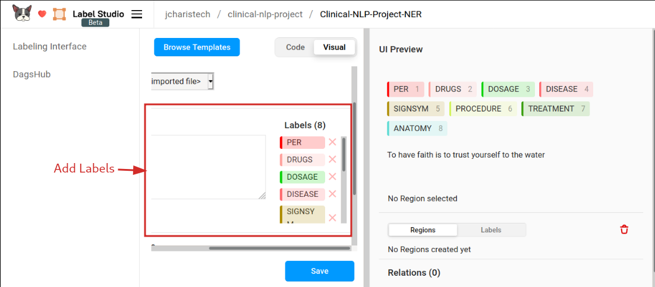The width and height of the screenshot is (655, 287).
Task: Click the Browse Templates button
Action: 197,47
